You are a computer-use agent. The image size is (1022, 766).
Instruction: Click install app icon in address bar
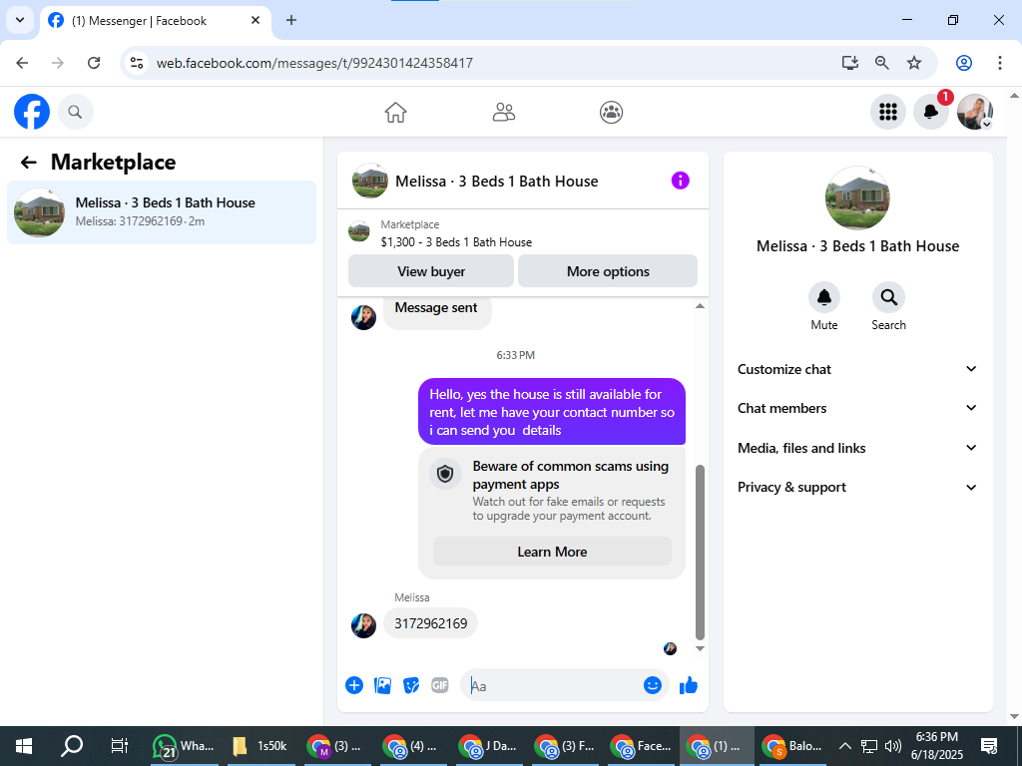pos(849,63)
